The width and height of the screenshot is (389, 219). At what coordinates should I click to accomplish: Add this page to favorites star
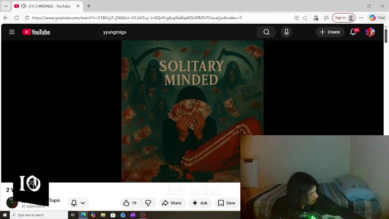pos(305,18)
